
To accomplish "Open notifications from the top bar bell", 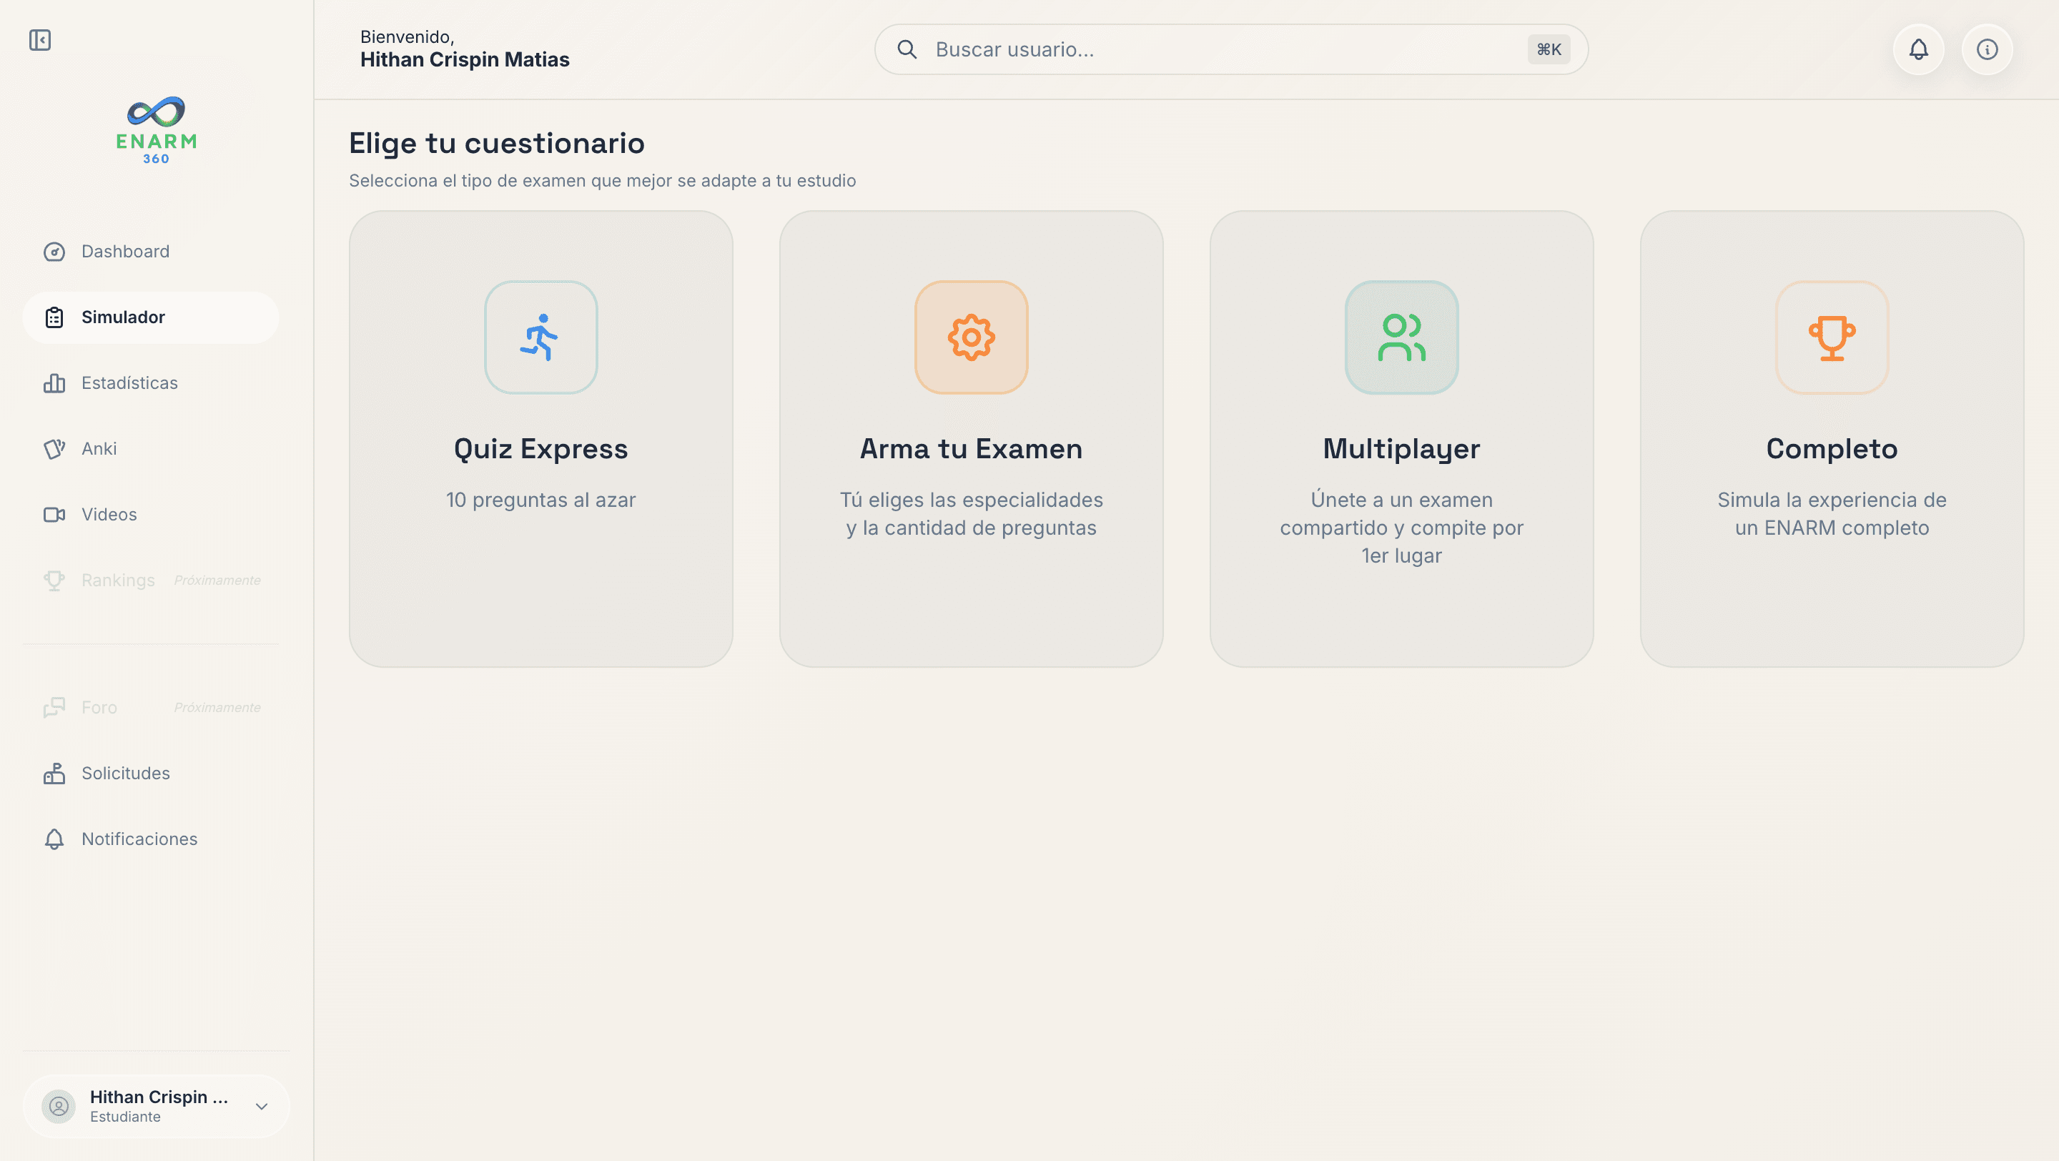I will [1918, 49].
